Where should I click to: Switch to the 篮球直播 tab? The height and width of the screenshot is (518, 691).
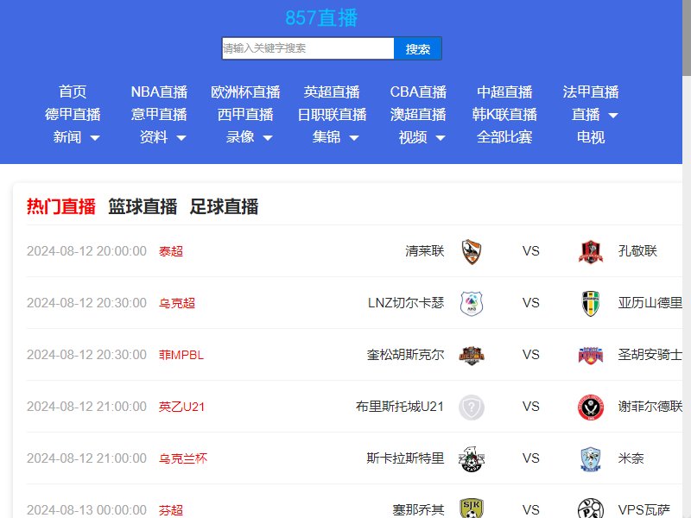pos(143,206)
